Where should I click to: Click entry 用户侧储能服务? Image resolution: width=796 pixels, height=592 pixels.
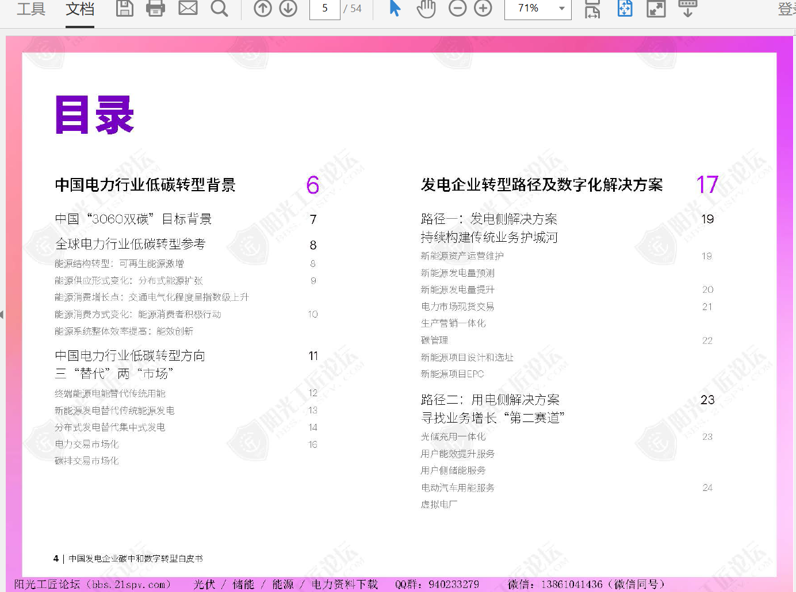[x=453, y=470]
